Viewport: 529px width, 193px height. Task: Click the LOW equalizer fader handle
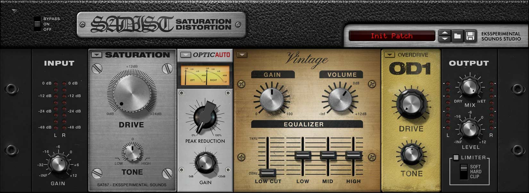click(x=303, y=155)
